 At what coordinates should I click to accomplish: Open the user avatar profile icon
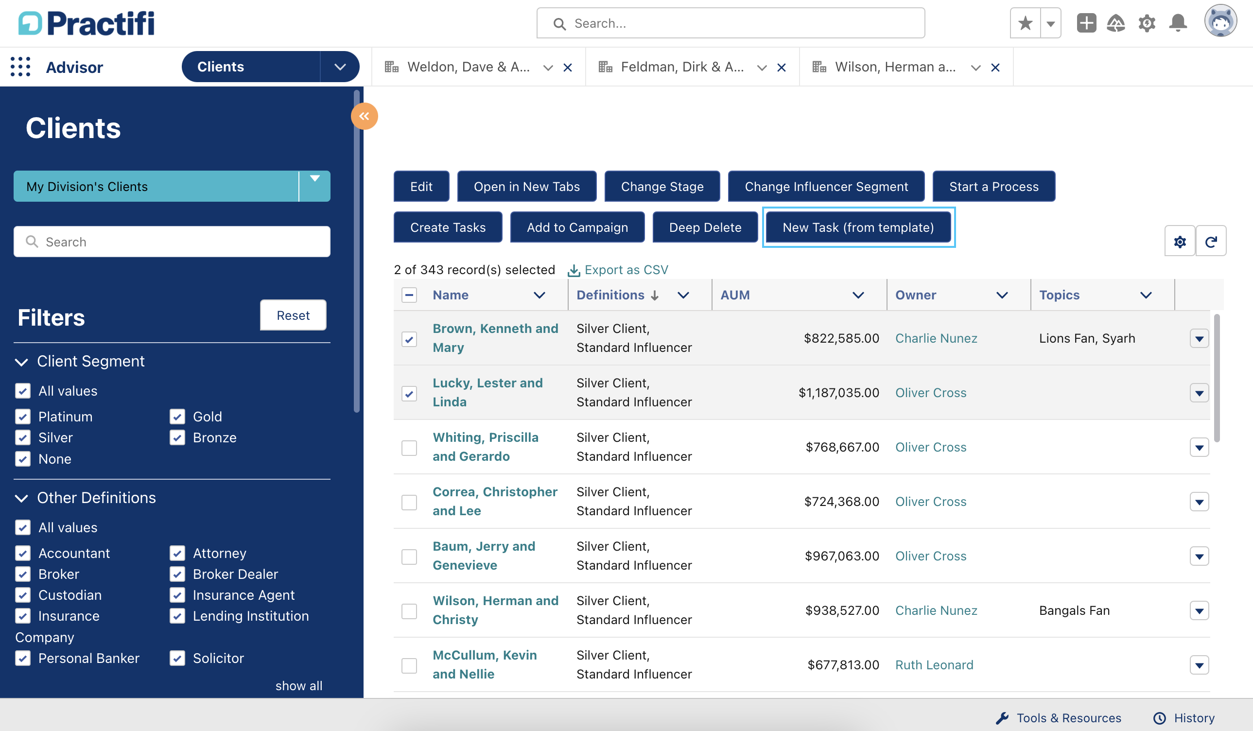1221,20
